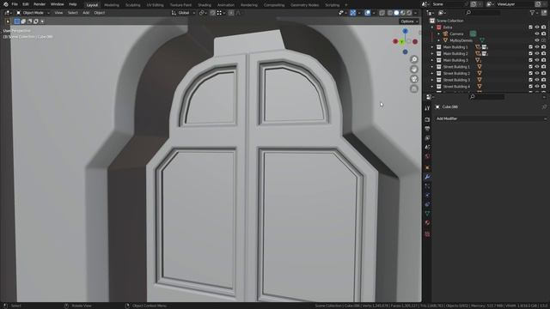Select Main Building 2 collection row
Viewport: 550px width, 309px height.
coord(455,53)
